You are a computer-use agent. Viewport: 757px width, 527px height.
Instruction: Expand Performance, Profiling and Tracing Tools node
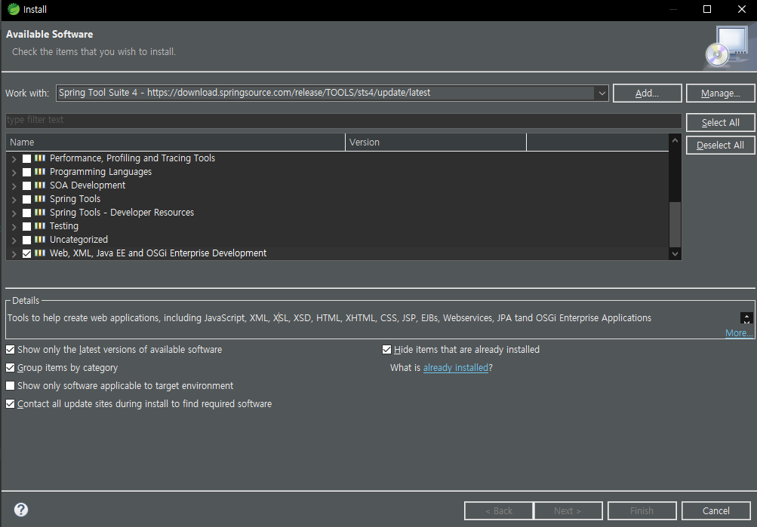pos(14,158)
